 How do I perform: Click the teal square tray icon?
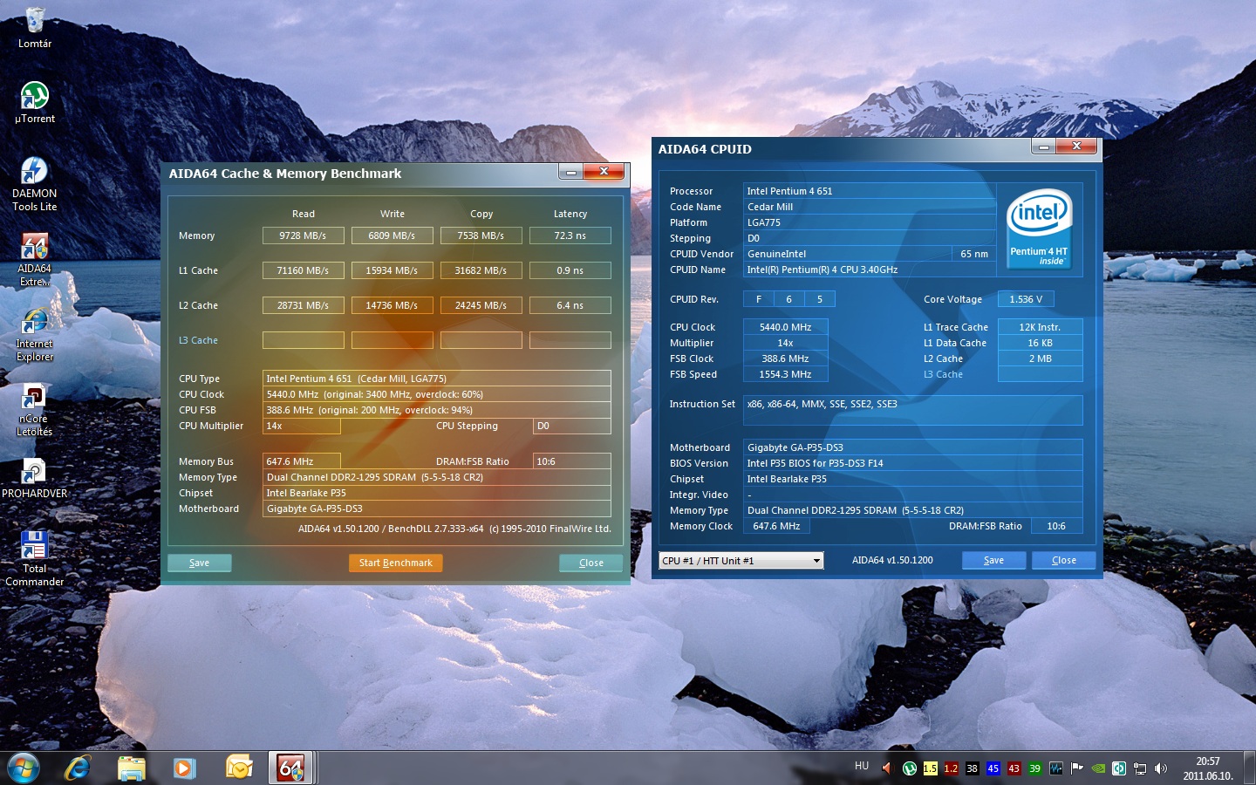[1119, 768]
